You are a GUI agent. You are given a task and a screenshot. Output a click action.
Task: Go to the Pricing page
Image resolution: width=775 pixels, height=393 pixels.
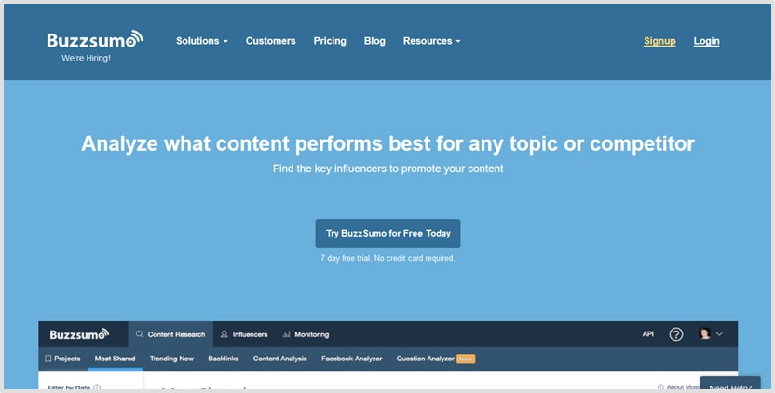click(330, 41)
